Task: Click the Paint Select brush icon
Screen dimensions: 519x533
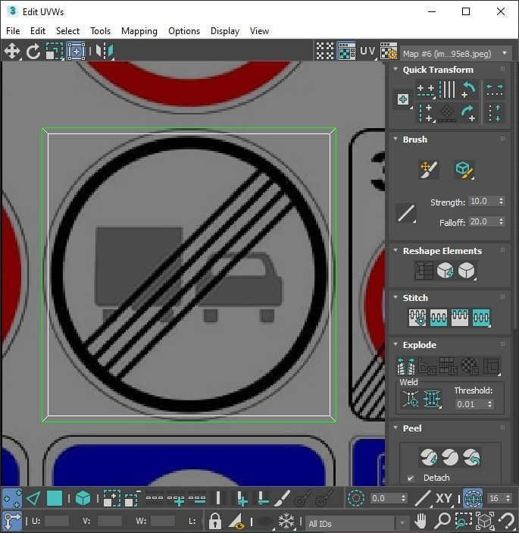Action: coord(282,498)
